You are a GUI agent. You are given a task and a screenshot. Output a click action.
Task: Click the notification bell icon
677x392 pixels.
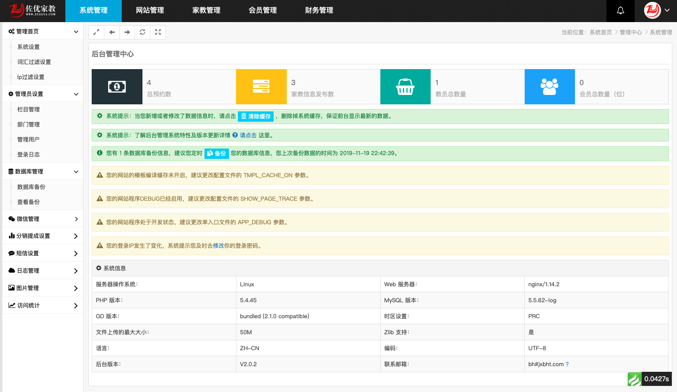click(x=621, y=11)
